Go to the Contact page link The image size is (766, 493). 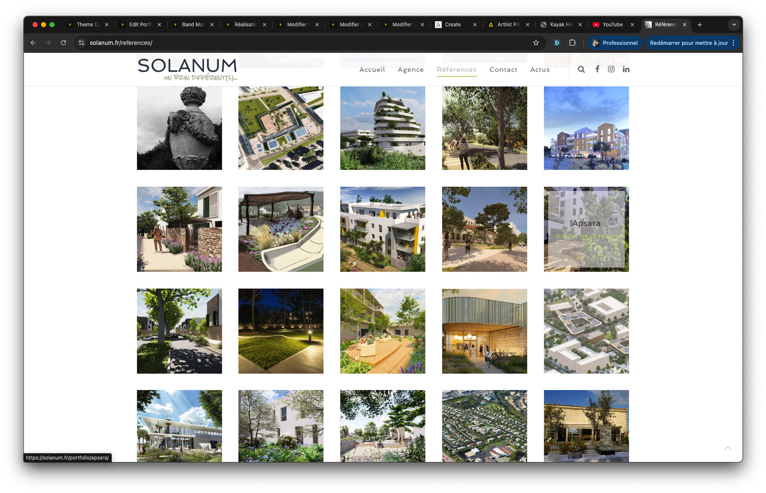[503, 70]
